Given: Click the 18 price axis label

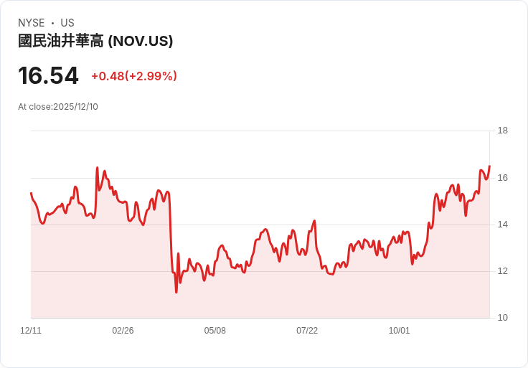Looking at the screenshot, I should 503,131.
